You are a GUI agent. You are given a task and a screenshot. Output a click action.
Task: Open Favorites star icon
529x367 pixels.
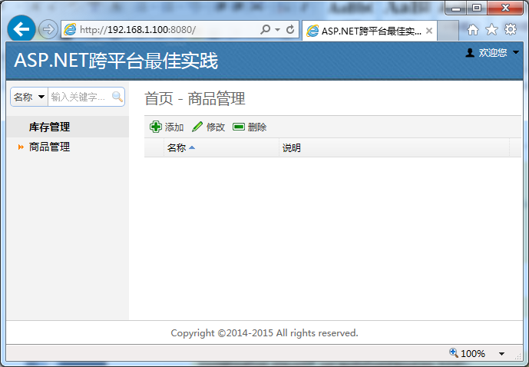click(x=491, y=30)
